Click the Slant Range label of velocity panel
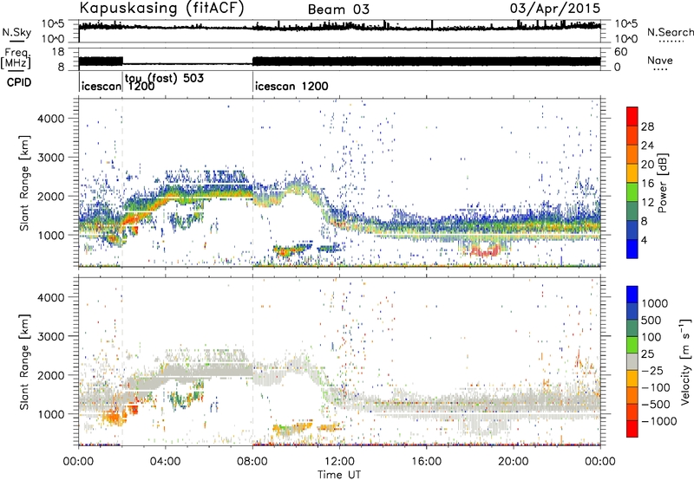The height and width of the screenshot is (480, 694). (x=24, y=361)
